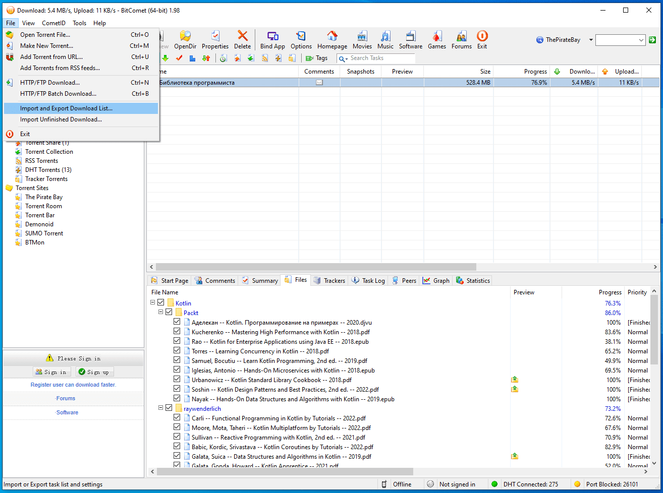Click the green down-arrow toolbar icon

point(165,58)
